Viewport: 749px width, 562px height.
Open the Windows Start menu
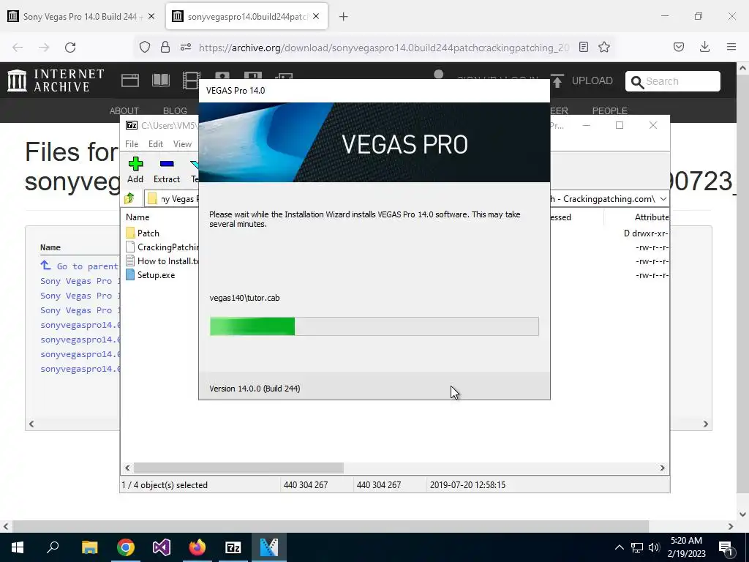click(x=18, y=547)
